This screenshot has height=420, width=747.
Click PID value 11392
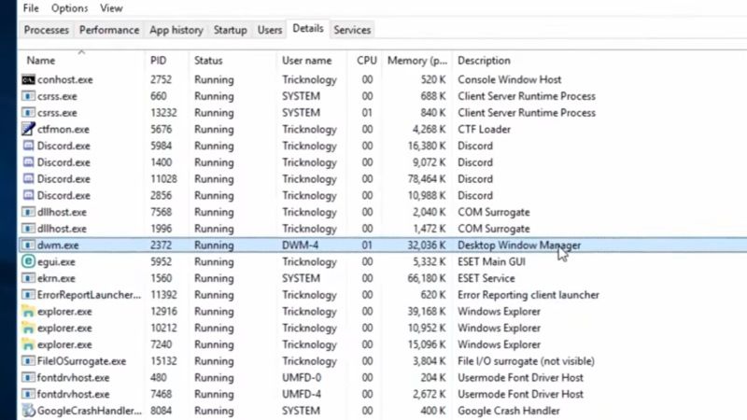(x=163, y=295)
